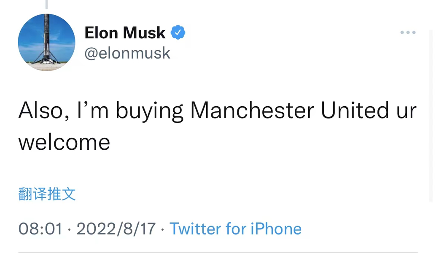Click the blue verified checkmark badge
The width and height of the screenshot is (436, 253).
[x=178, y=32]
